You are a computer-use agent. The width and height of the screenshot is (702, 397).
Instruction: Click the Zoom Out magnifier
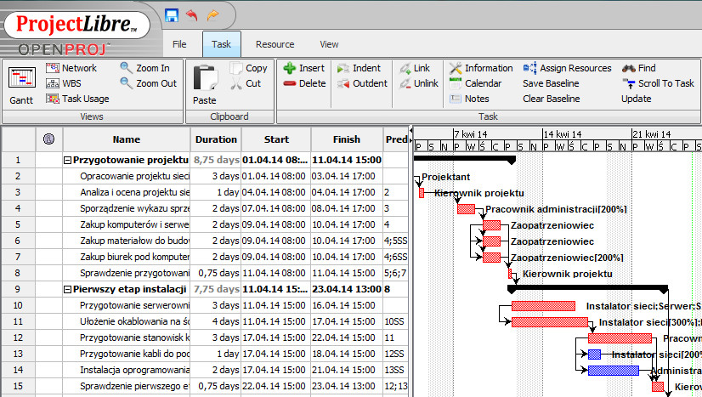(x=127, y=82)
